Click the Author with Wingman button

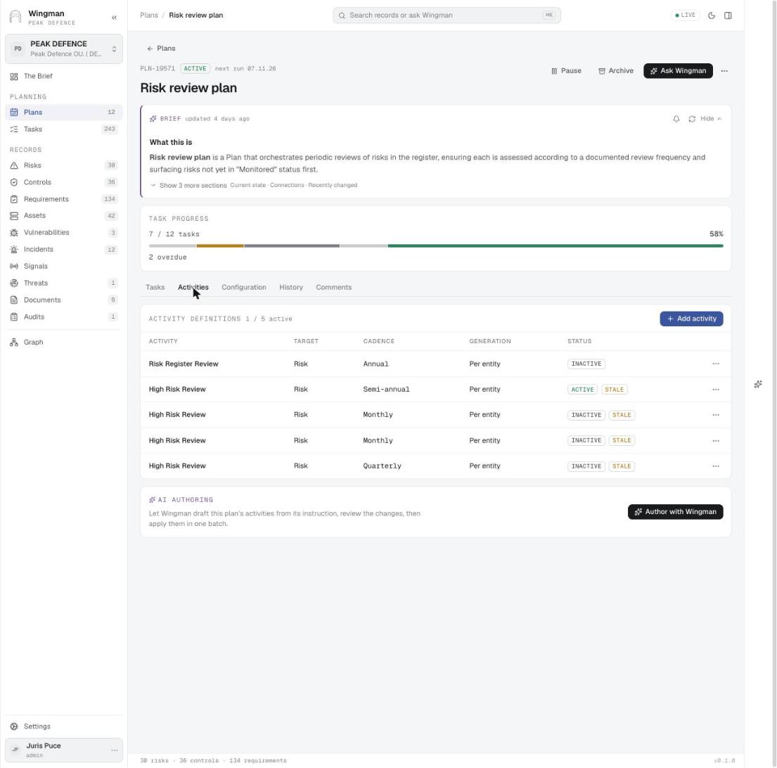coord(676,512)
